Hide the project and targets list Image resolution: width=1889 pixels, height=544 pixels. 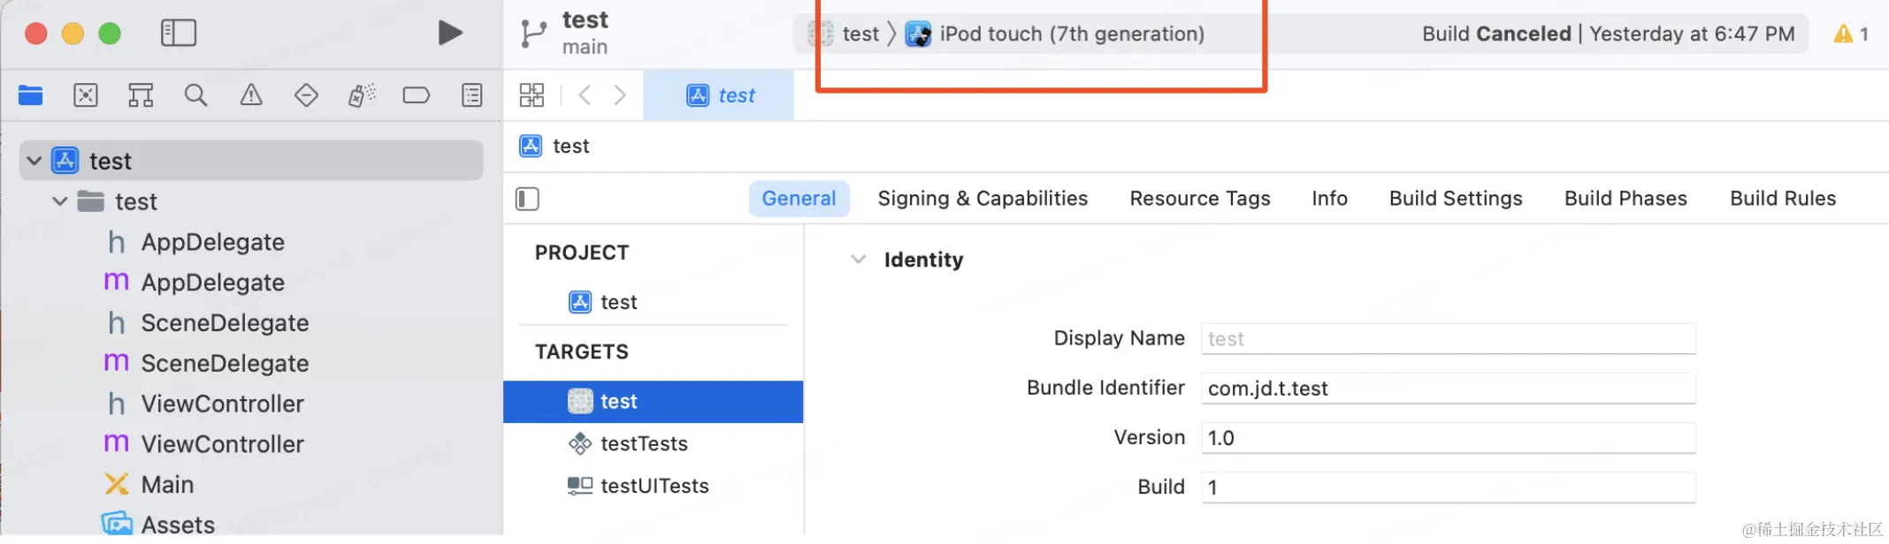coord(527,199)
